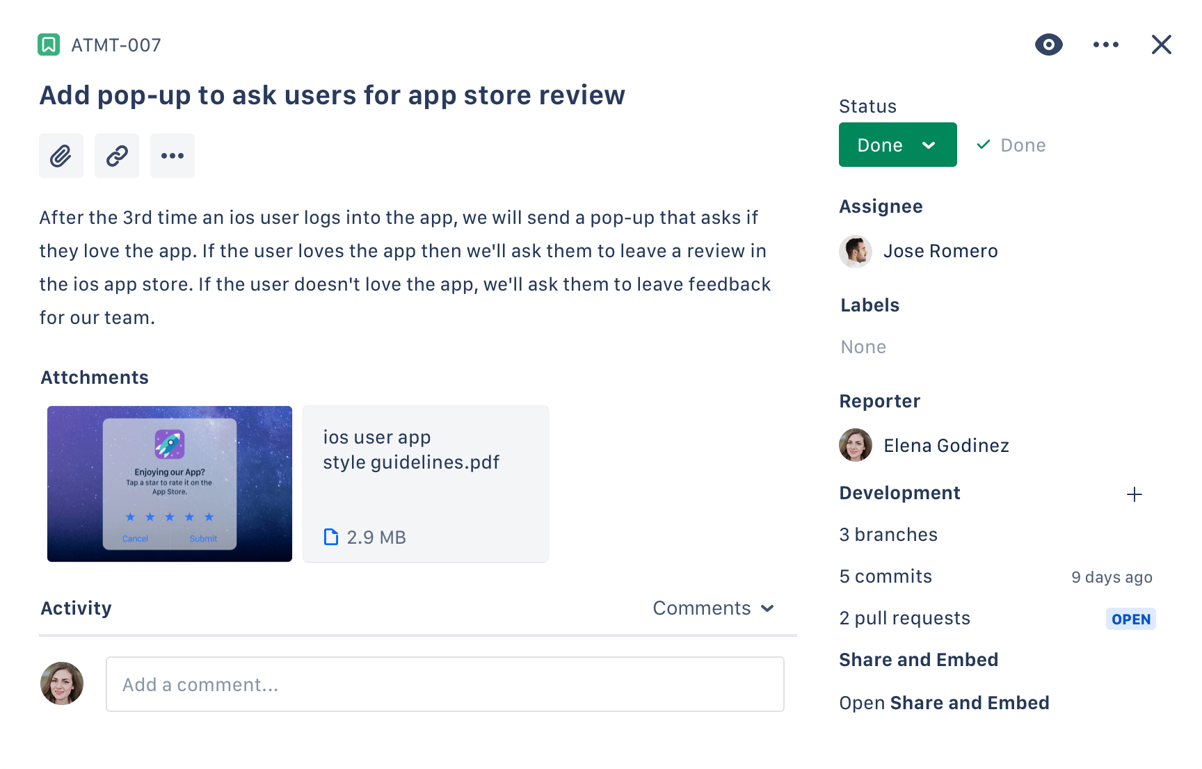Click Jose Romero's assignee avatar
Screen dimensions: 1202x769
click(856, 251)
